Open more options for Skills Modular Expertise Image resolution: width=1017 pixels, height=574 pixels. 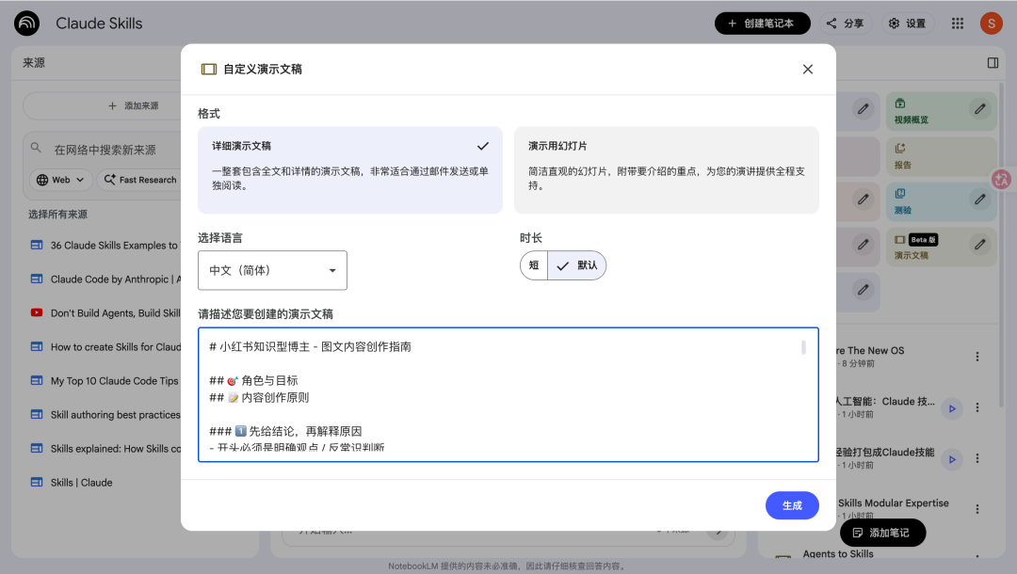(x=977, y=509)
